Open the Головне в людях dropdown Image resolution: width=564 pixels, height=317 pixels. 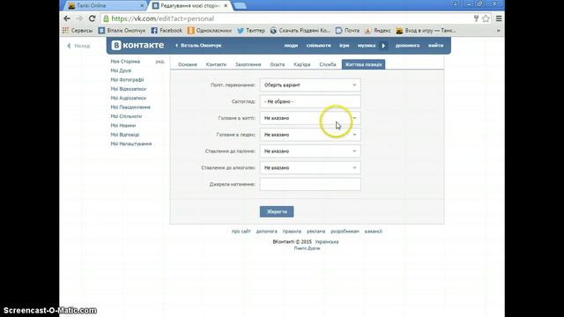pos(310,135)
